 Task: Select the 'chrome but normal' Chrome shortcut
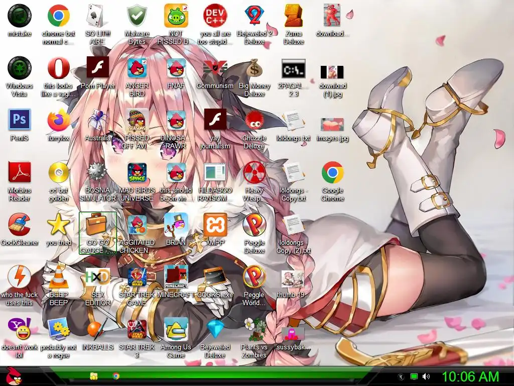pyautogui.click(x=58, y=16)
